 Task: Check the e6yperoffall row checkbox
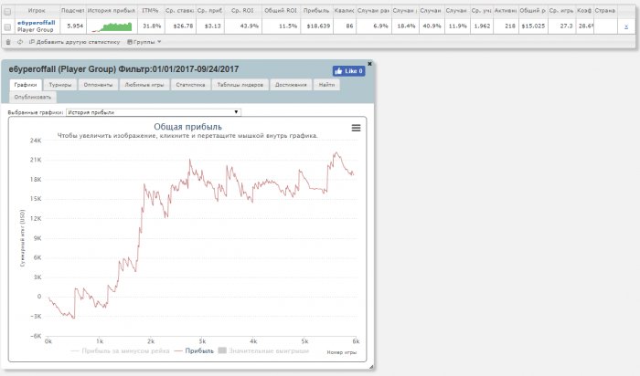click(7, 26)
